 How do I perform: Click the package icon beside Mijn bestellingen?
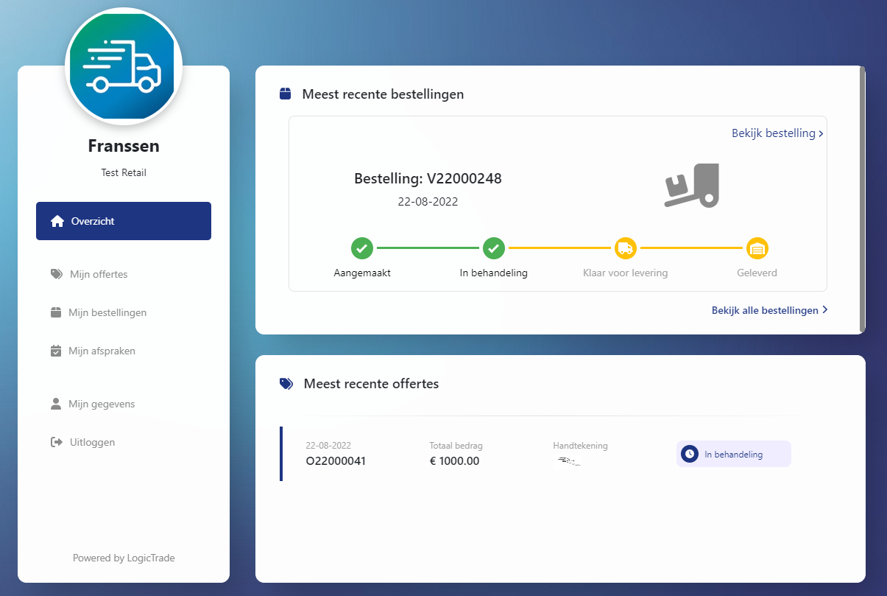(x=56, y=312)
